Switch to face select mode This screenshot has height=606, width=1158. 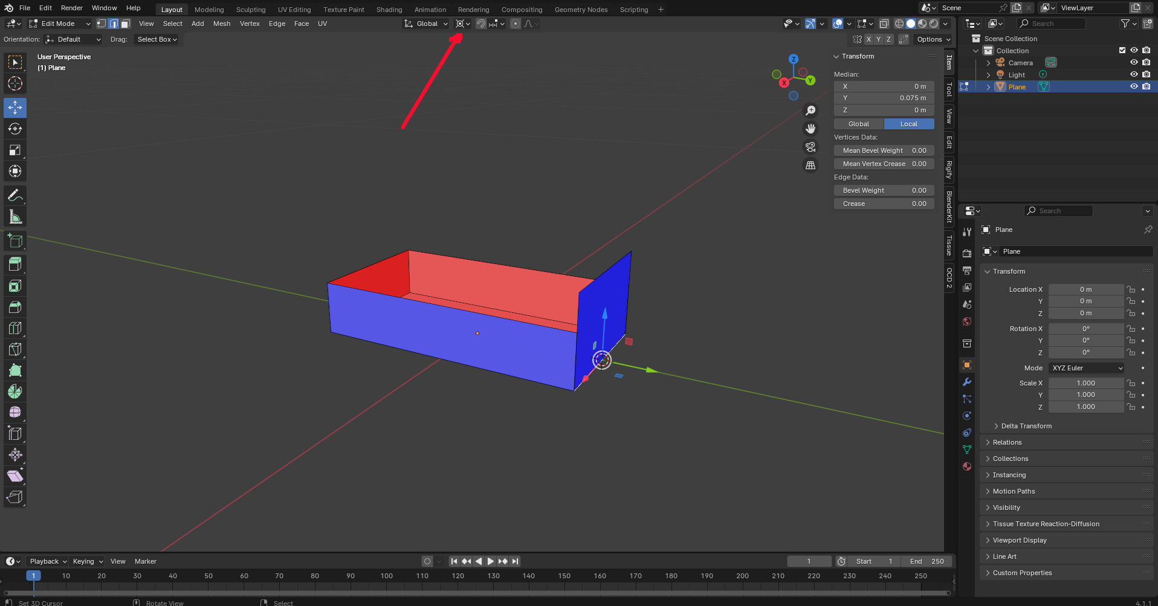coord(125,24)
